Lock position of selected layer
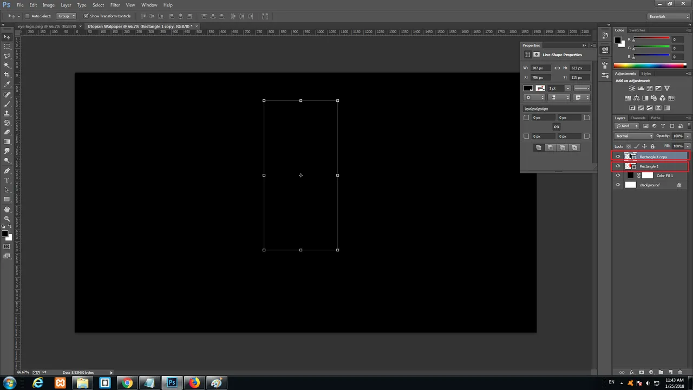 coord(644,146)
